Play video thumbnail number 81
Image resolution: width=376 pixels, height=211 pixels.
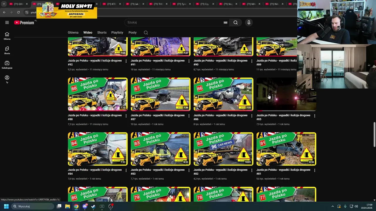point(286,149)
